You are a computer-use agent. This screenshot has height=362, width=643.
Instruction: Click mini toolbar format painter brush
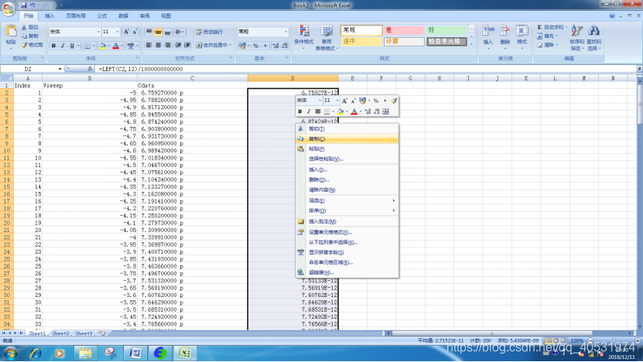(394, 101)
